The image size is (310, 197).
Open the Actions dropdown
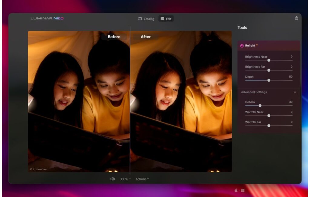(x=142, y=179)
